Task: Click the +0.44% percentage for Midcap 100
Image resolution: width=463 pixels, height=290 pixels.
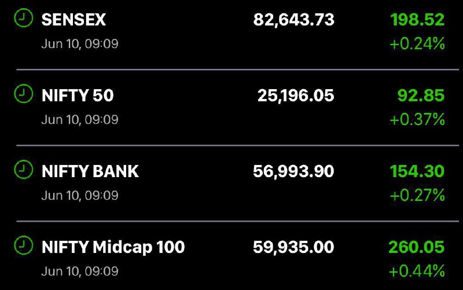Action: pyautogui.click(x=417, y=271)
